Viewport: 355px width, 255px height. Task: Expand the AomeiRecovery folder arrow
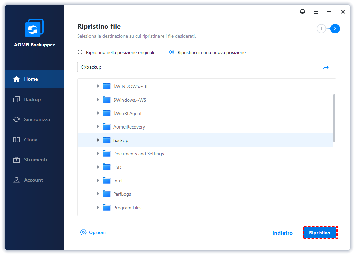point(98,126)
